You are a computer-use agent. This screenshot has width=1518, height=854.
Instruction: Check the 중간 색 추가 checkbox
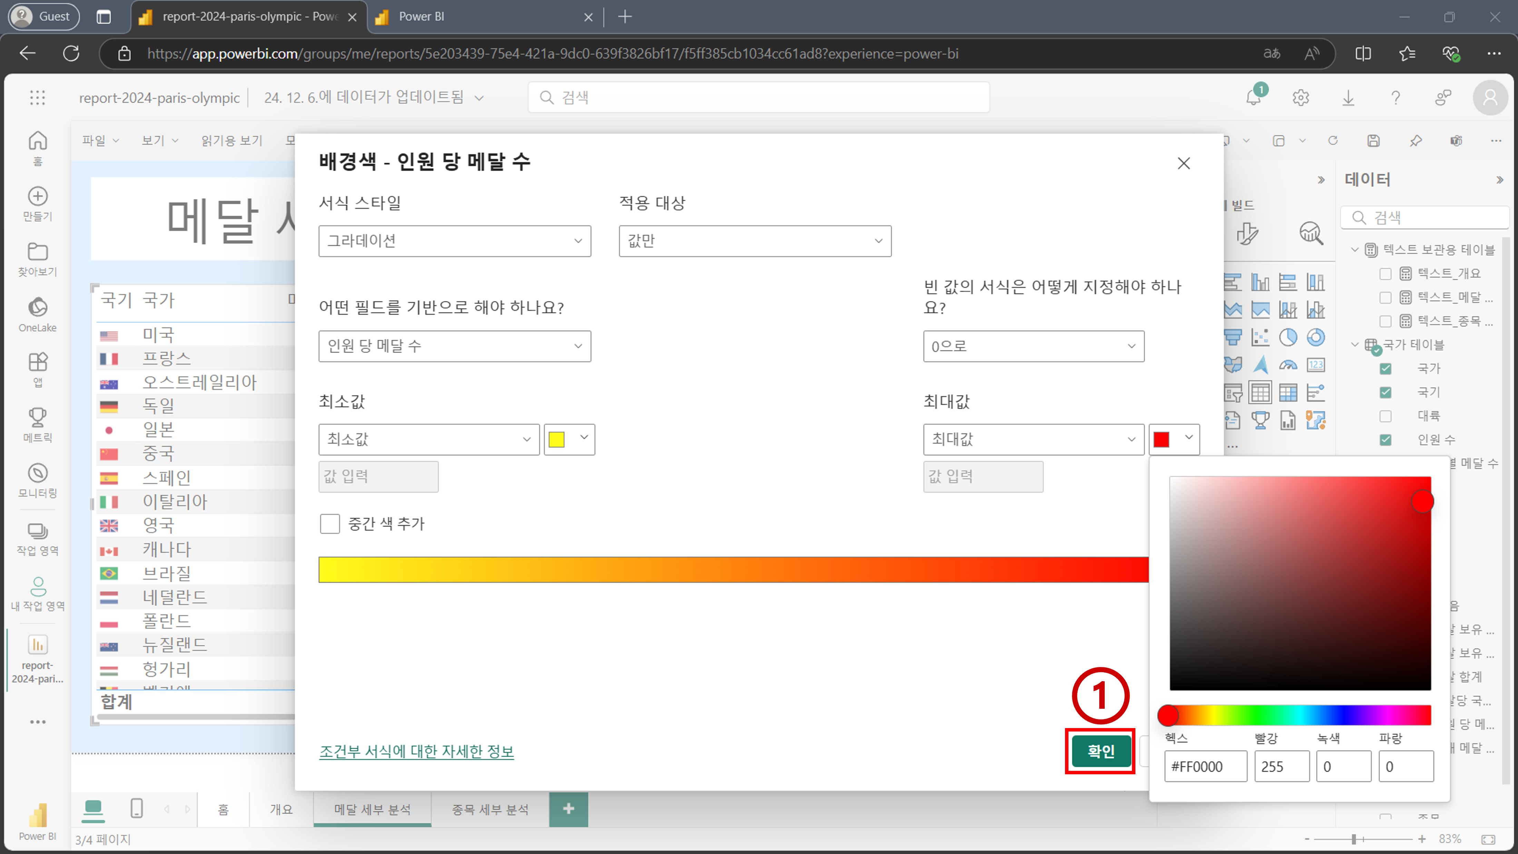(x=330, y=523)
